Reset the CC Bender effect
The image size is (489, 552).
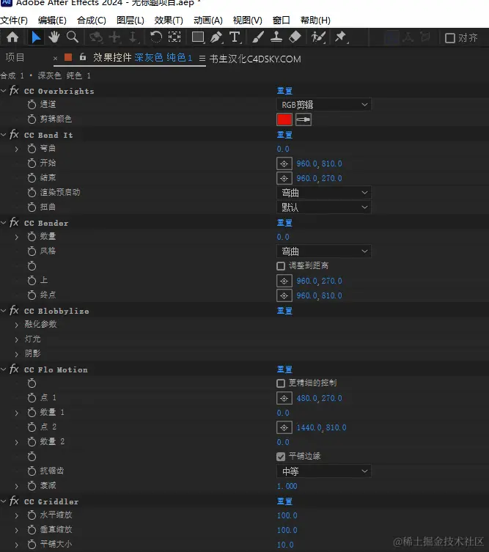[x=284, y=223]
